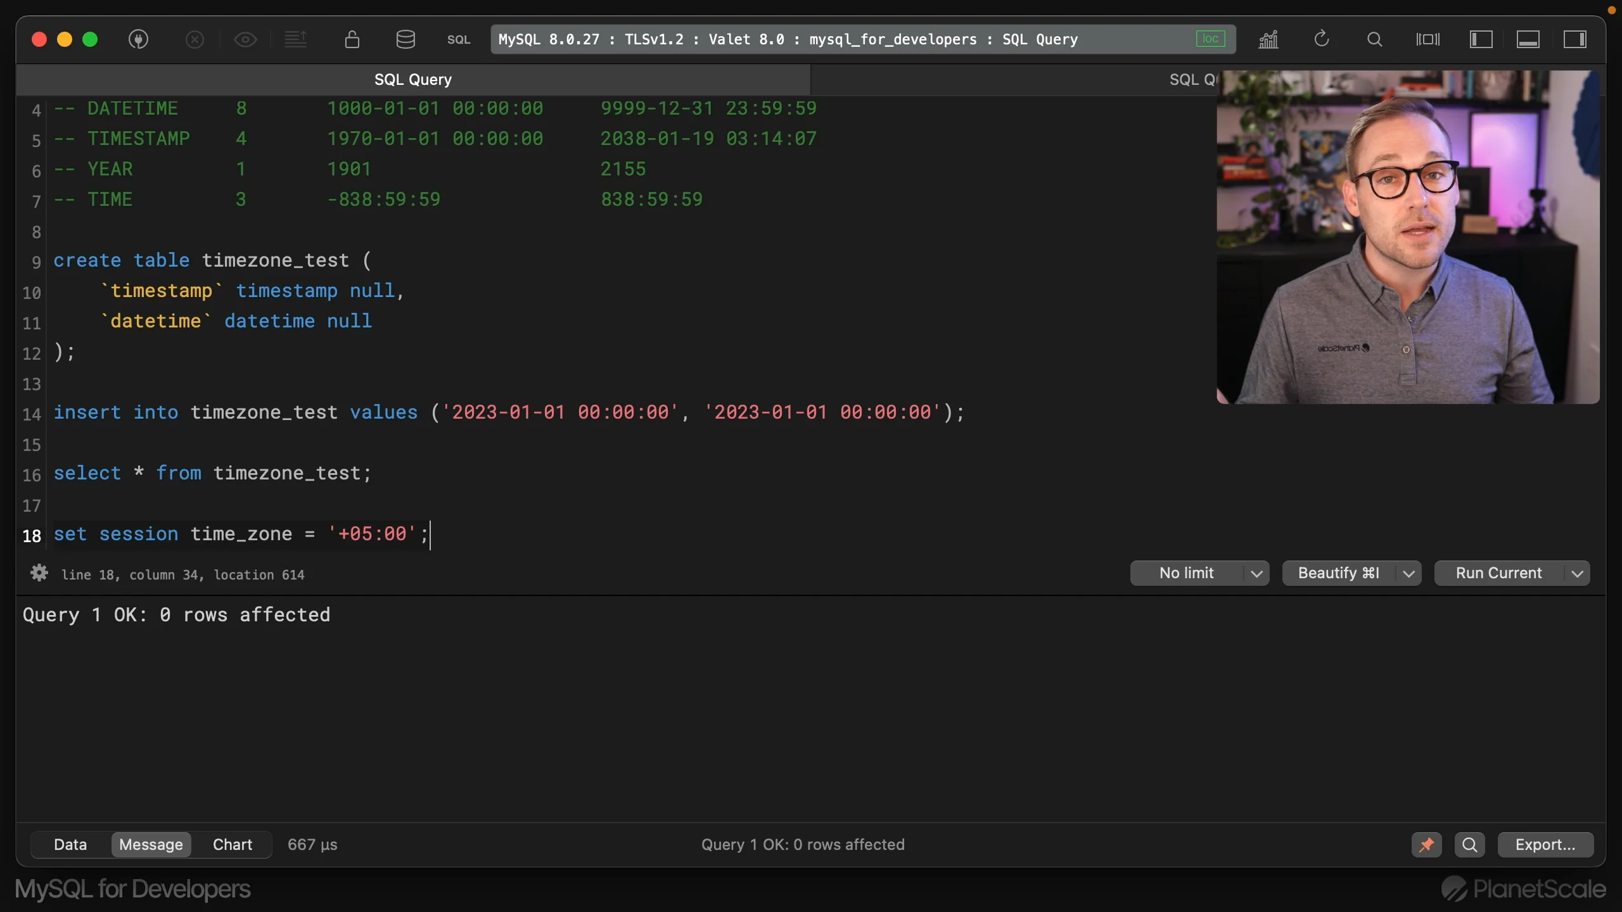Click the gear icon beside line info
The height and width of the screenshot is (912, 1622).
(39, 573)
